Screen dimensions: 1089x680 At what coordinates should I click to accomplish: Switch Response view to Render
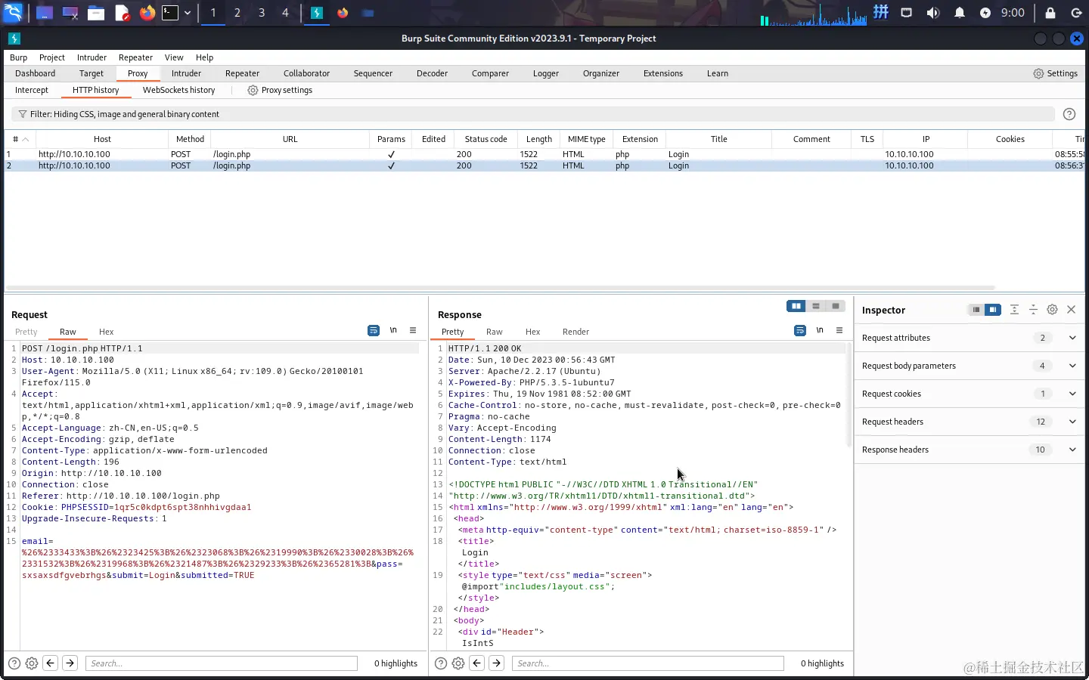pyautogui.click(x=576, y=332)
